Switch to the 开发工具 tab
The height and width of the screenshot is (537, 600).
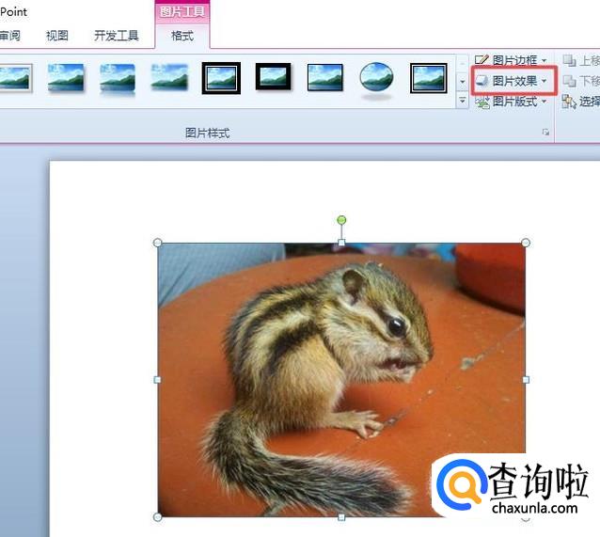117,36
